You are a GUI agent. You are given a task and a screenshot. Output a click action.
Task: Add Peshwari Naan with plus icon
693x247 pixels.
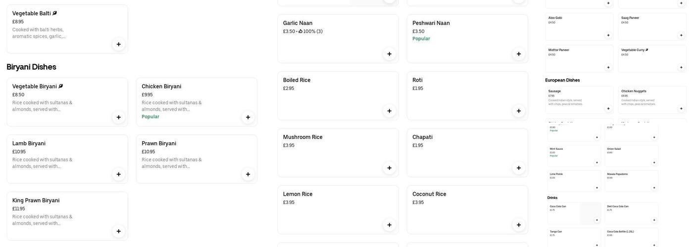pos(519,54)
